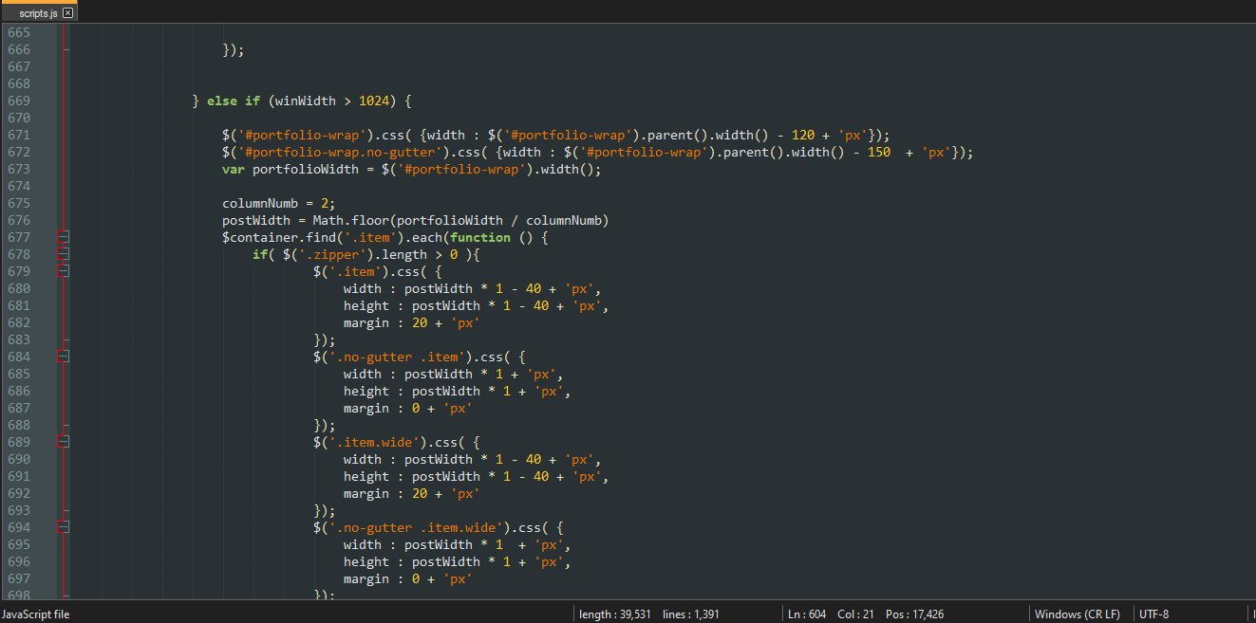This screenshot has width=1256, height=623.
Task: Click the 'else if (winWidth > 1024)' code line
Action: point(302,101)
